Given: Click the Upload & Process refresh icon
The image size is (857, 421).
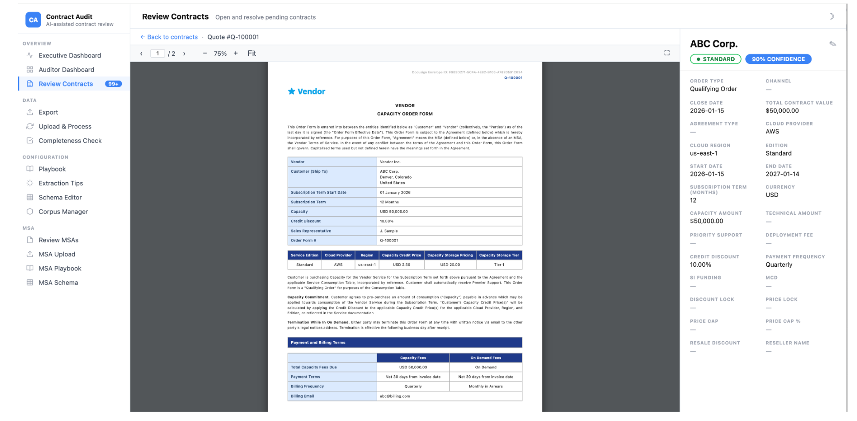Looking at the screenshot, I should [x=30, y=126].
